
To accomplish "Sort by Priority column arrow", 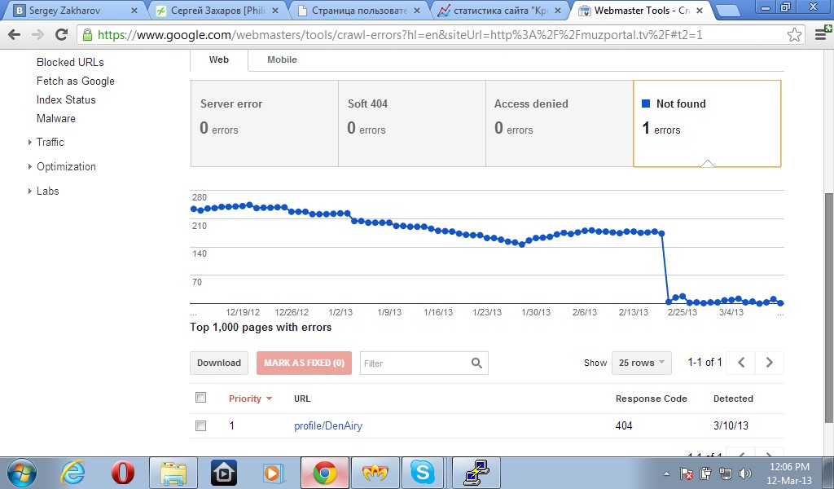I will 269,399.
